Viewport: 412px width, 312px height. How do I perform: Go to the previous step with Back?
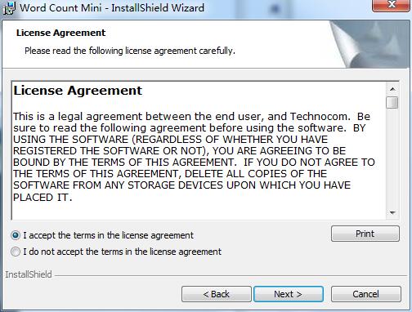tap(217, 294)
